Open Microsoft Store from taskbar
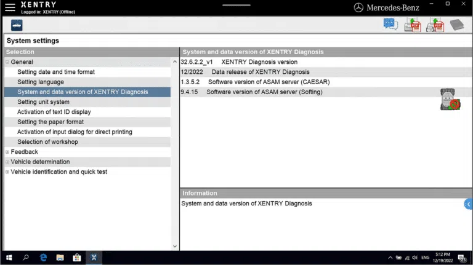This screenshot has height=265, width=473. [77, 258]
